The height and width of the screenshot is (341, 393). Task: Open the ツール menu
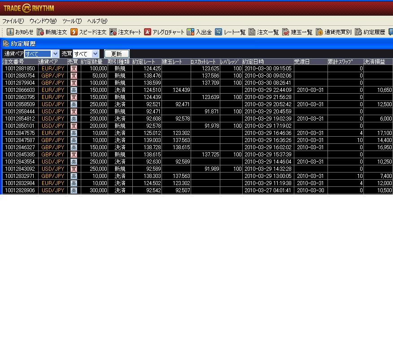pos(72,21)
